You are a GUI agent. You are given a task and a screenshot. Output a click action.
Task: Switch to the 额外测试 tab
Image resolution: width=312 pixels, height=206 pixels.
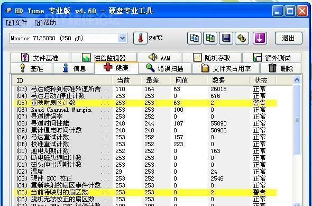[x=272, y=58]
